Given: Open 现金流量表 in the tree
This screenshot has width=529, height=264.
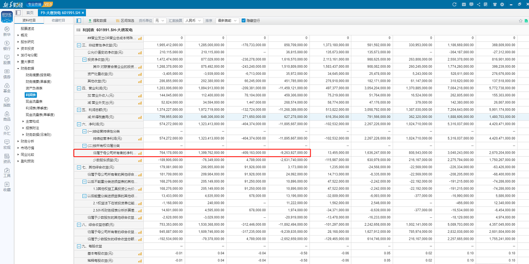Looking at the screenshot, I should [x=34, y=101].
